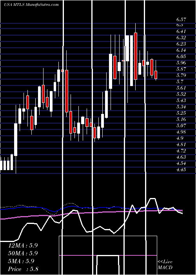Image resolution: width=196 pixels, height=275 pixels.
Task: Click the 50MA : 5.9 readout
Action: (23, 253)
